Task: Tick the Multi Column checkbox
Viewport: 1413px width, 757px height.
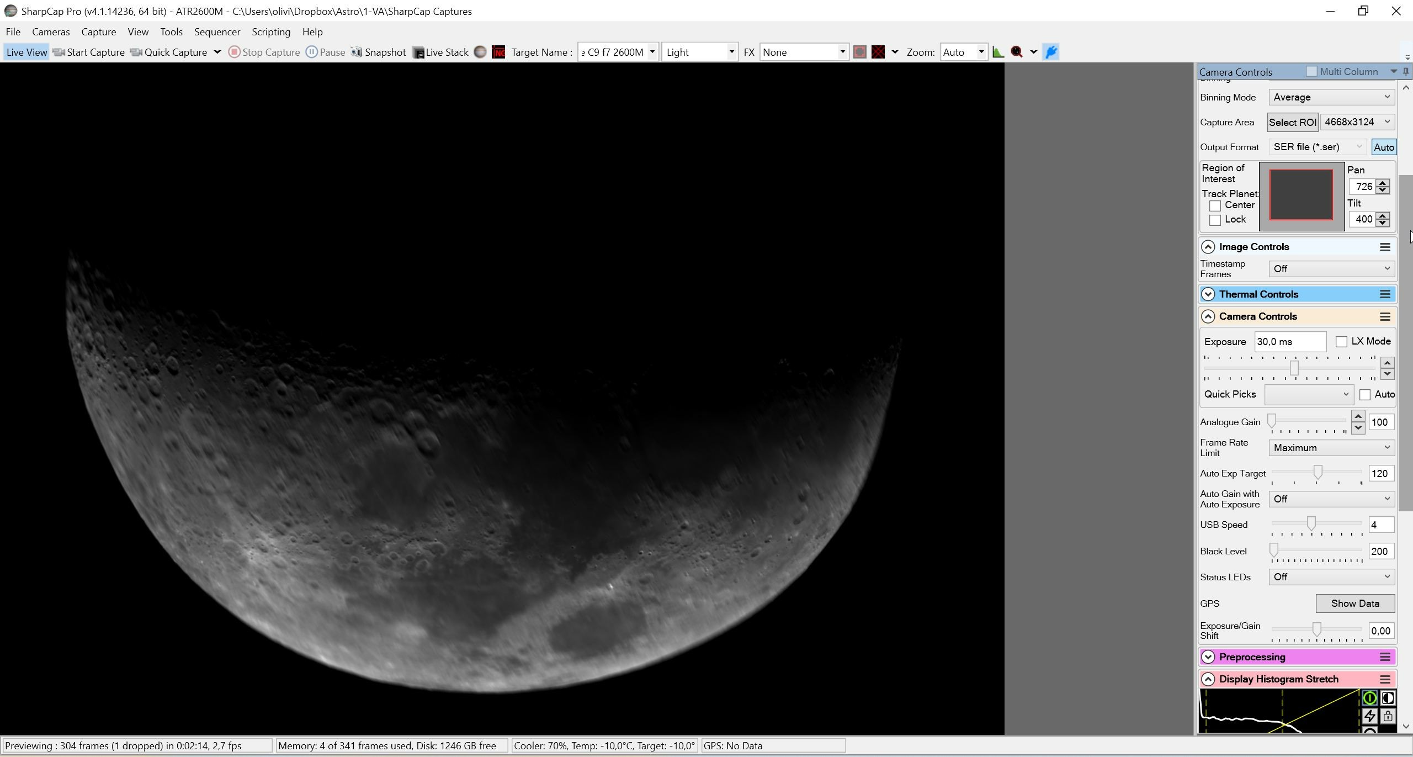Action: 1311,71
